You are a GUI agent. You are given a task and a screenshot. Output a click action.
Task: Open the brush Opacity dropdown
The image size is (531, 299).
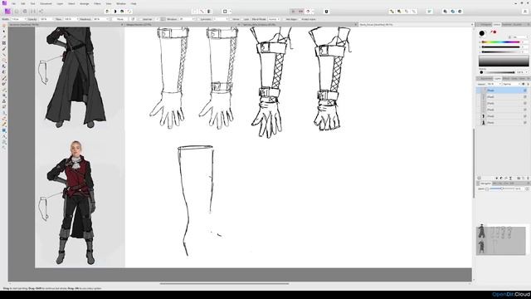point(53,19)
